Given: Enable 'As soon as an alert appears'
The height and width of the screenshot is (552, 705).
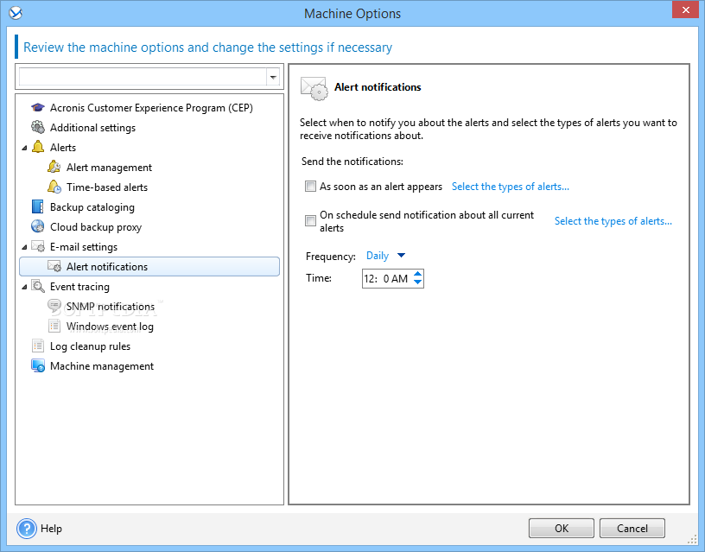Looking at the screenshot, I should pyautogui.click(x=310, y=186).
